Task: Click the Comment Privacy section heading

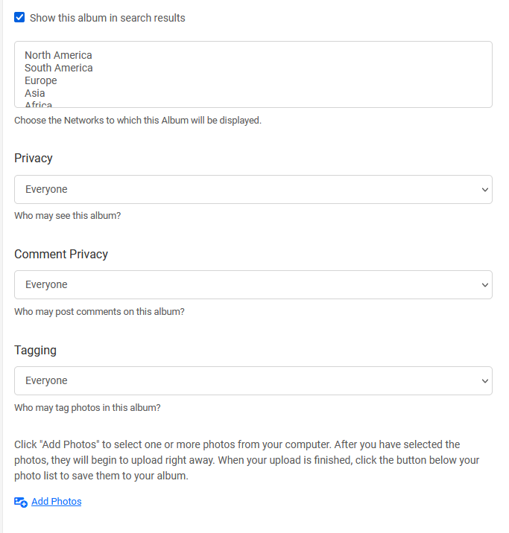Action: pyautogui.click(x=61, y=255)
